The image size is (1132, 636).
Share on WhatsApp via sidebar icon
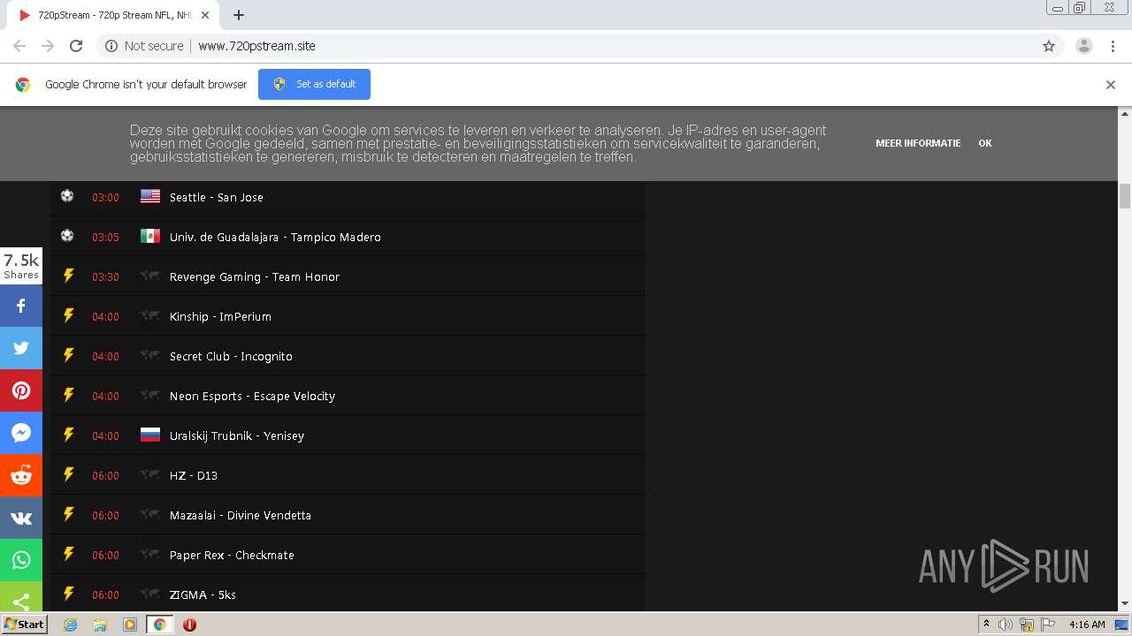point(21,560)
